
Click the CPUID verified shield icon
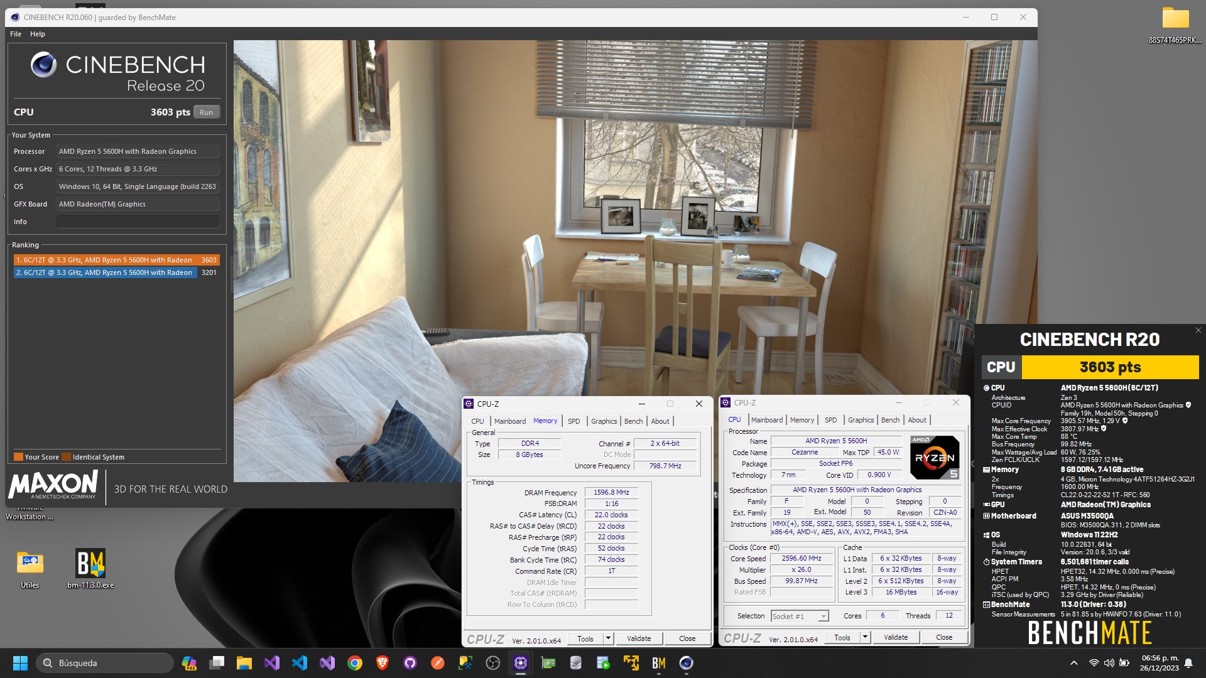click(x=1188, y=405)
